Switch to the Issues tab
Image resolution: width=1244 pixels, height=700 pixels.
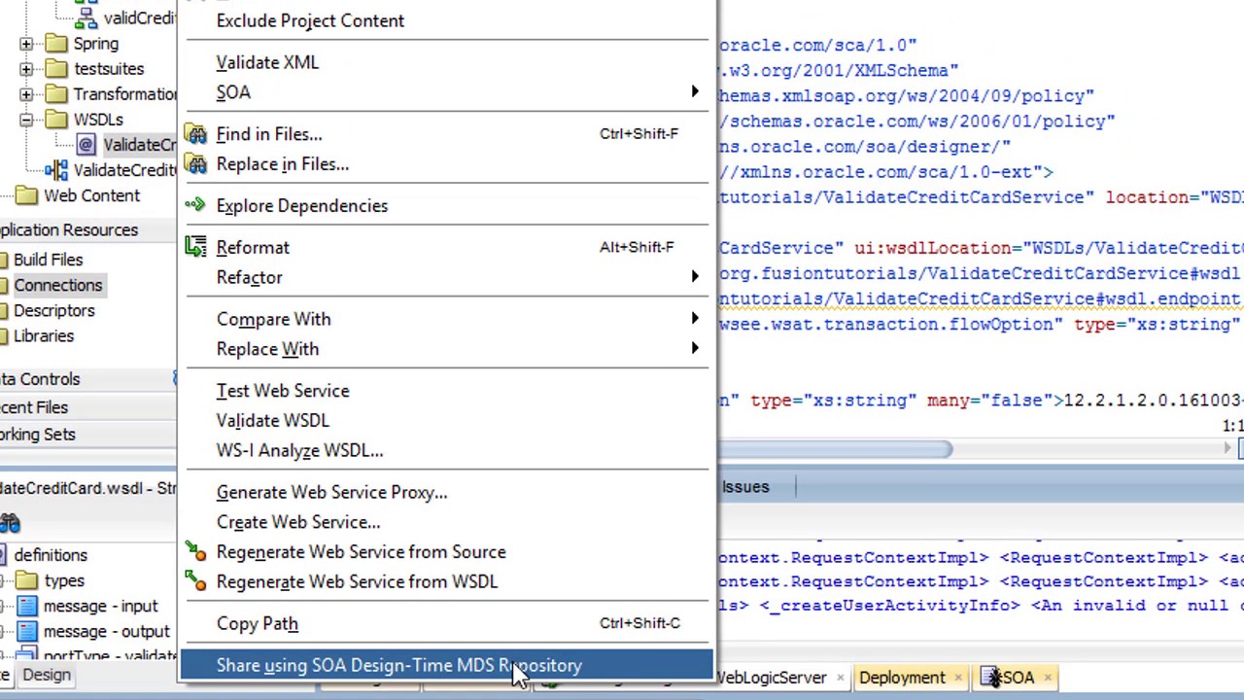[745, 487]
